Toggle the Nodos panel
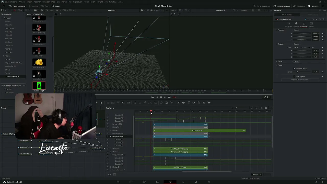 tap(56, 6)
